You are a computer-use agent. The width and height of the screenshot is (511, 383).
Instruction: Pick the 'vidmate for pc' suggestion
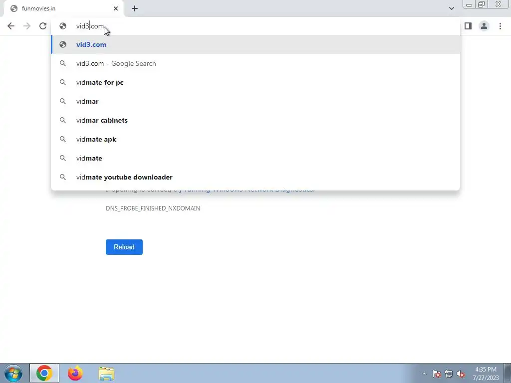click(x=255, y=82)
